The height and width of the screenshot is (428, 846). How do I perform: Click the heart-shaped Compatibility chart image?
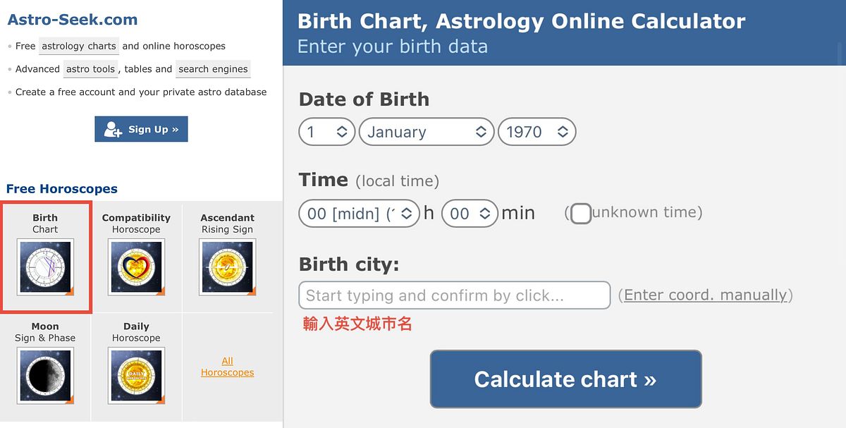(x=135, y=268)
